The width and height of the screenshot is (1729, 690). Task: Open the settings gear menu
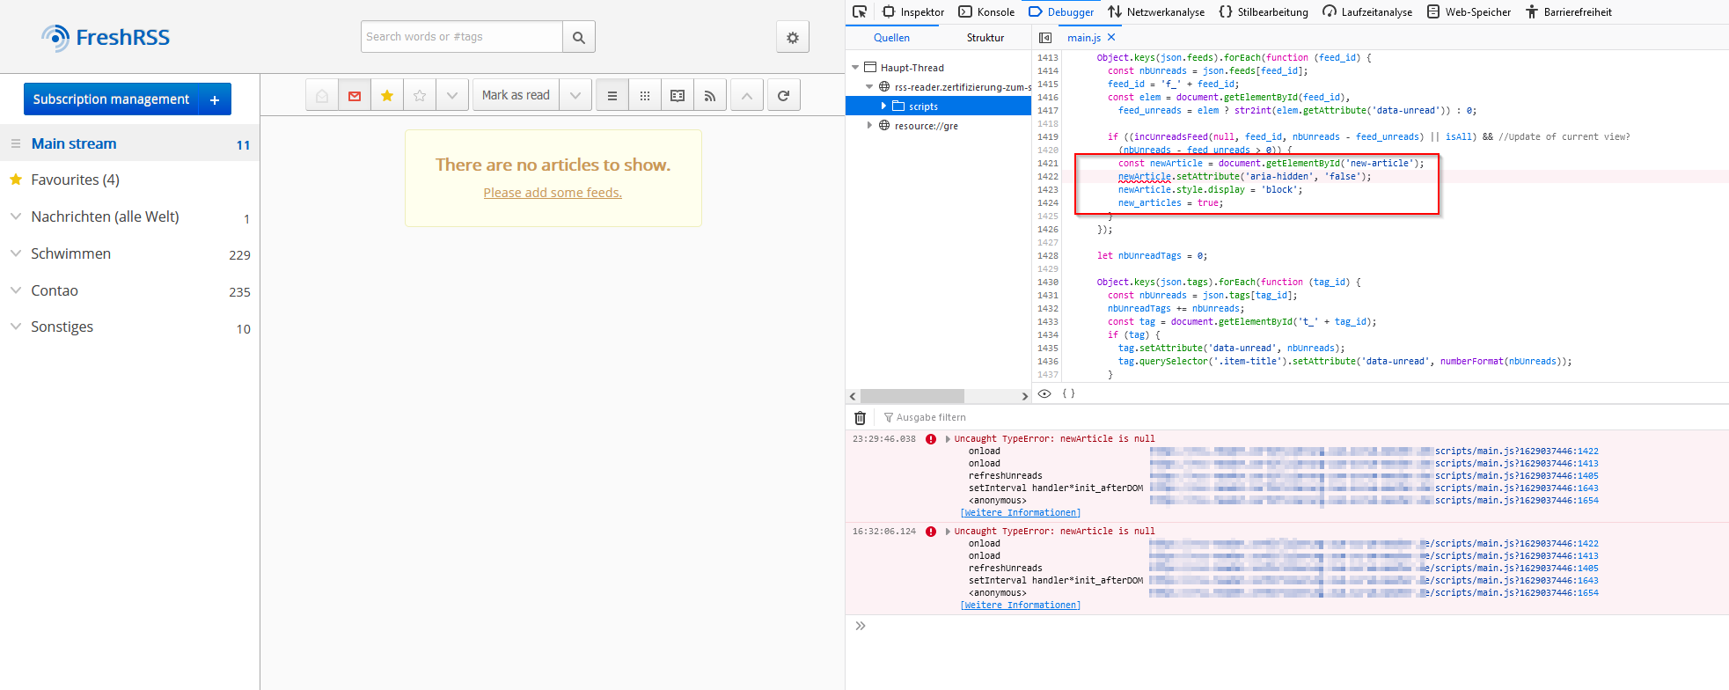[x=792, y=38]
